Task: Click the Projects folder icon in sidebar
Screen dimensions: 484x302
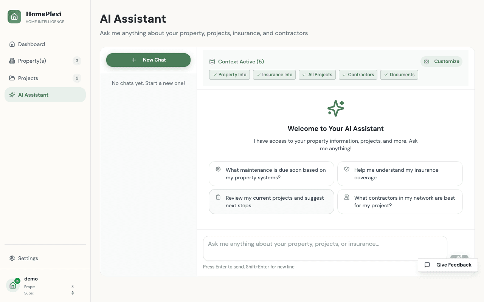Action: coord(12,78)
